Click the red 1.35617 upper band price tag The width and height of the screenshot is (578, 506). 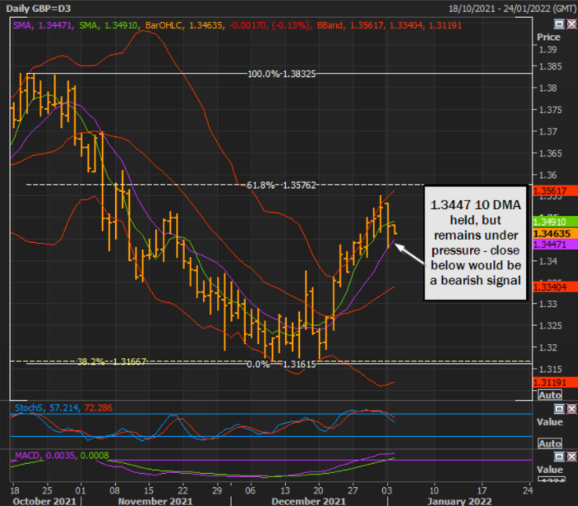(555, 191)
